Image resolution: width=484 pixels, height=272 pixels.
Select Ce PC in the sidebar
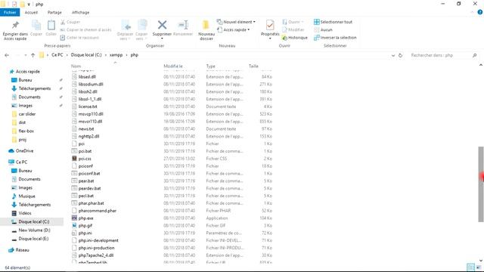(18, 162)
